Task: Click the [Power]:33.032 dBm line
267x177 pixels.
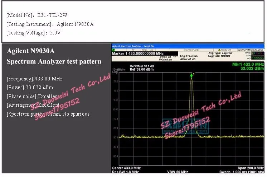Action: tap(30, 88)
